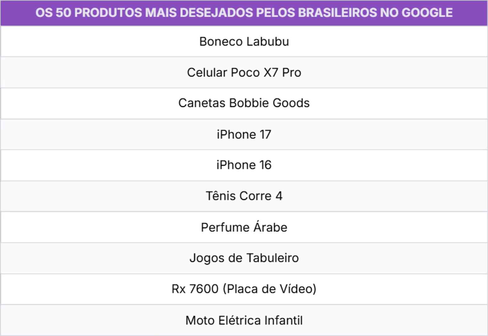
Task: Click the Boneco Labubu row
Action: [244, 41]
